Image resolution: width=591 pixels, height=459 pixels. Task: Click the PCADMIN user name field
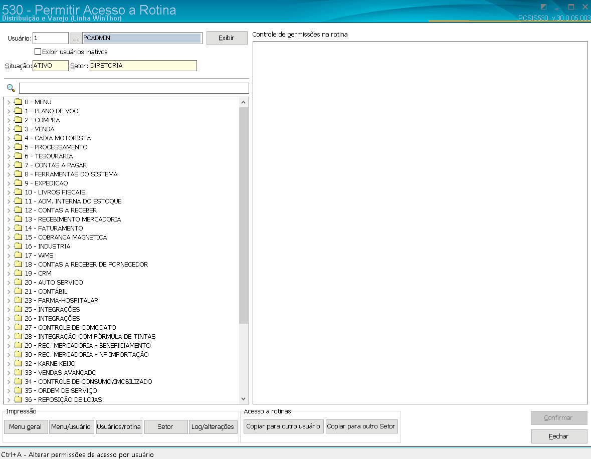[142, 38]
